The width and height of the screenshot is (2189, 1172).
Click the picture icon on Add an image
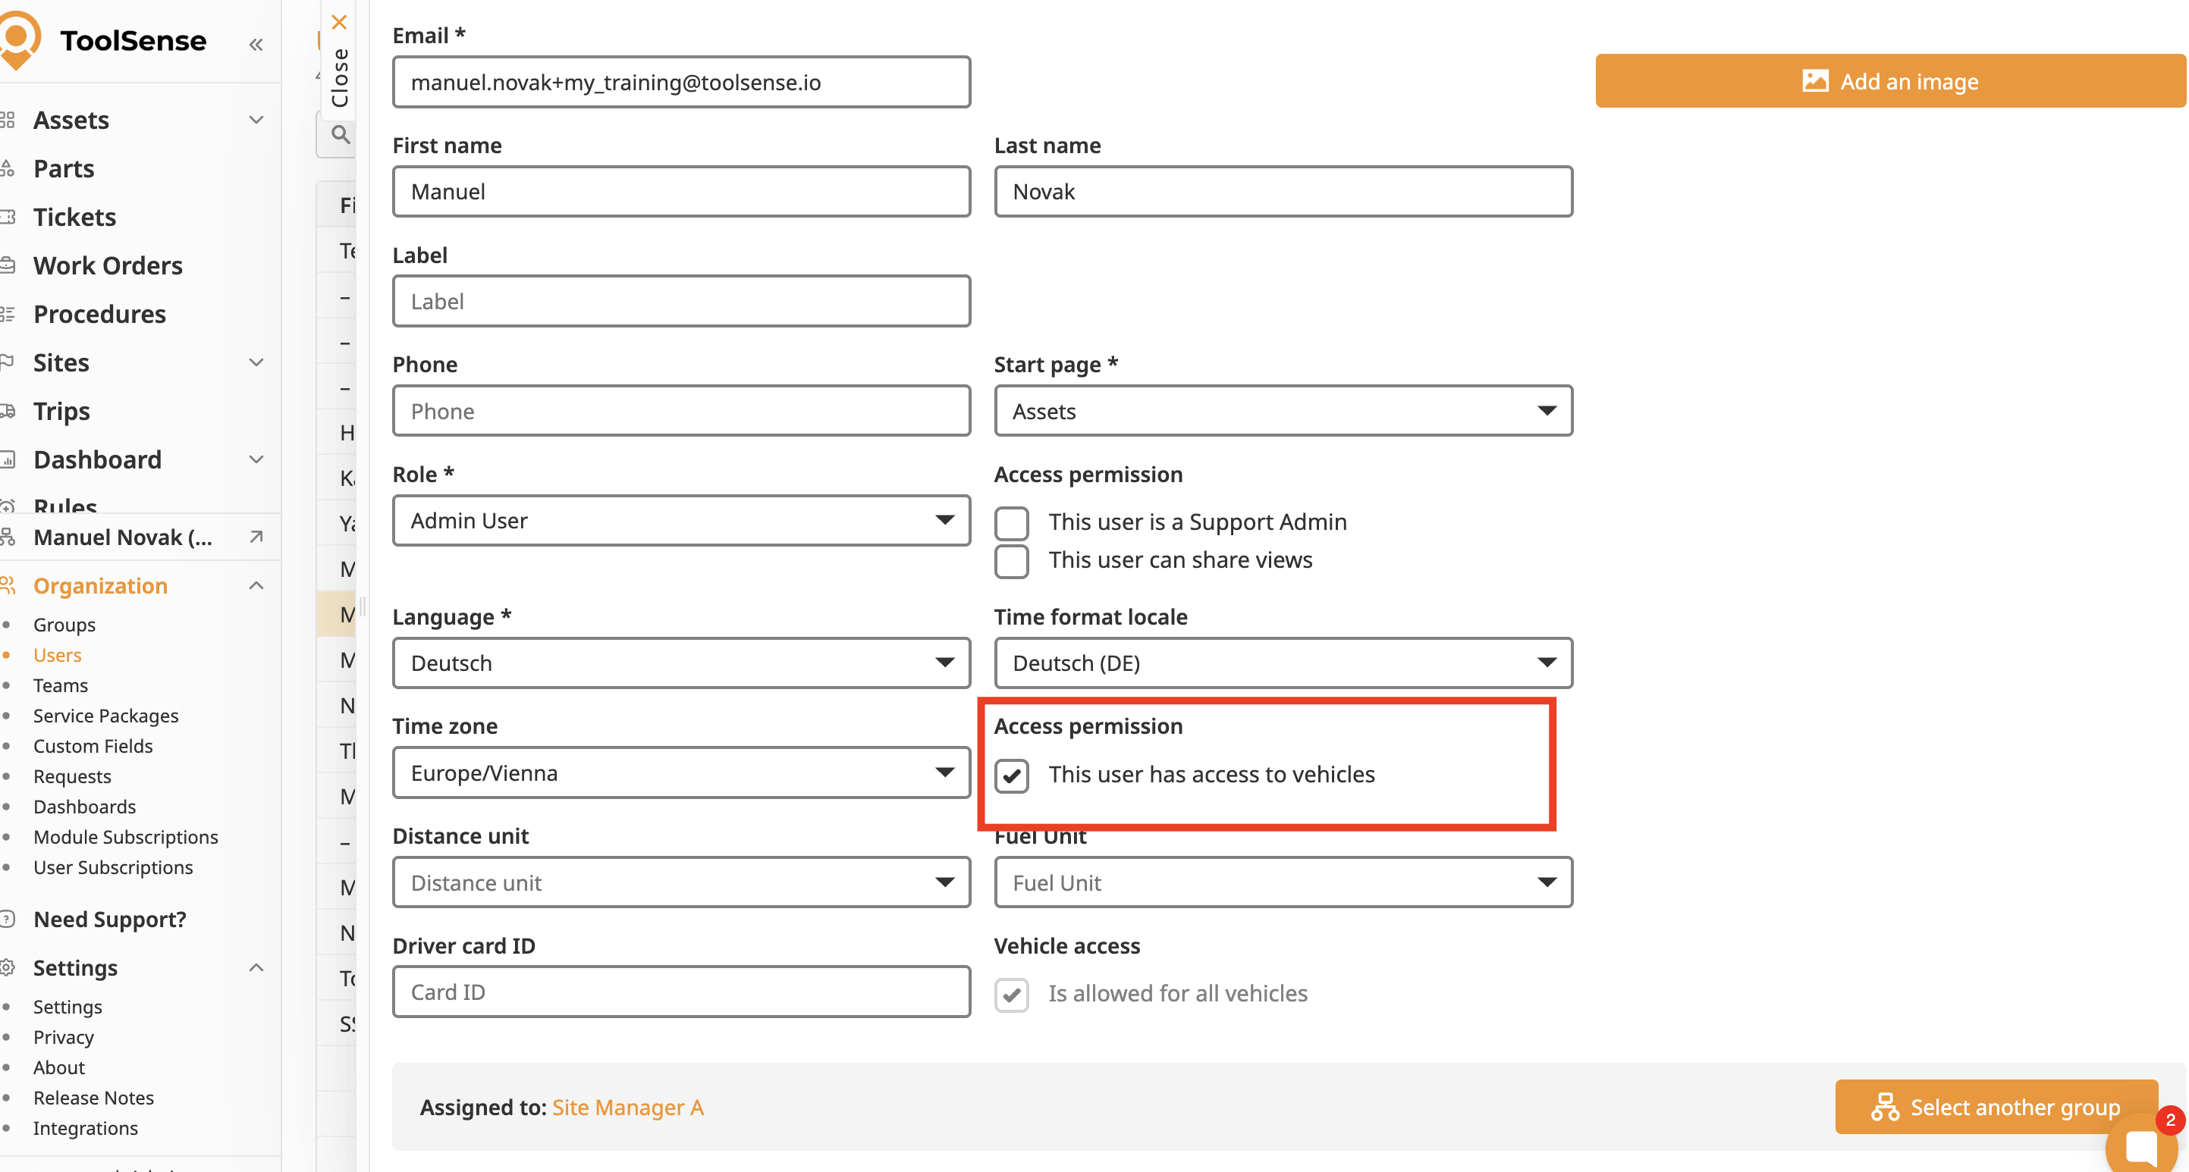(x=1814, y=82)
